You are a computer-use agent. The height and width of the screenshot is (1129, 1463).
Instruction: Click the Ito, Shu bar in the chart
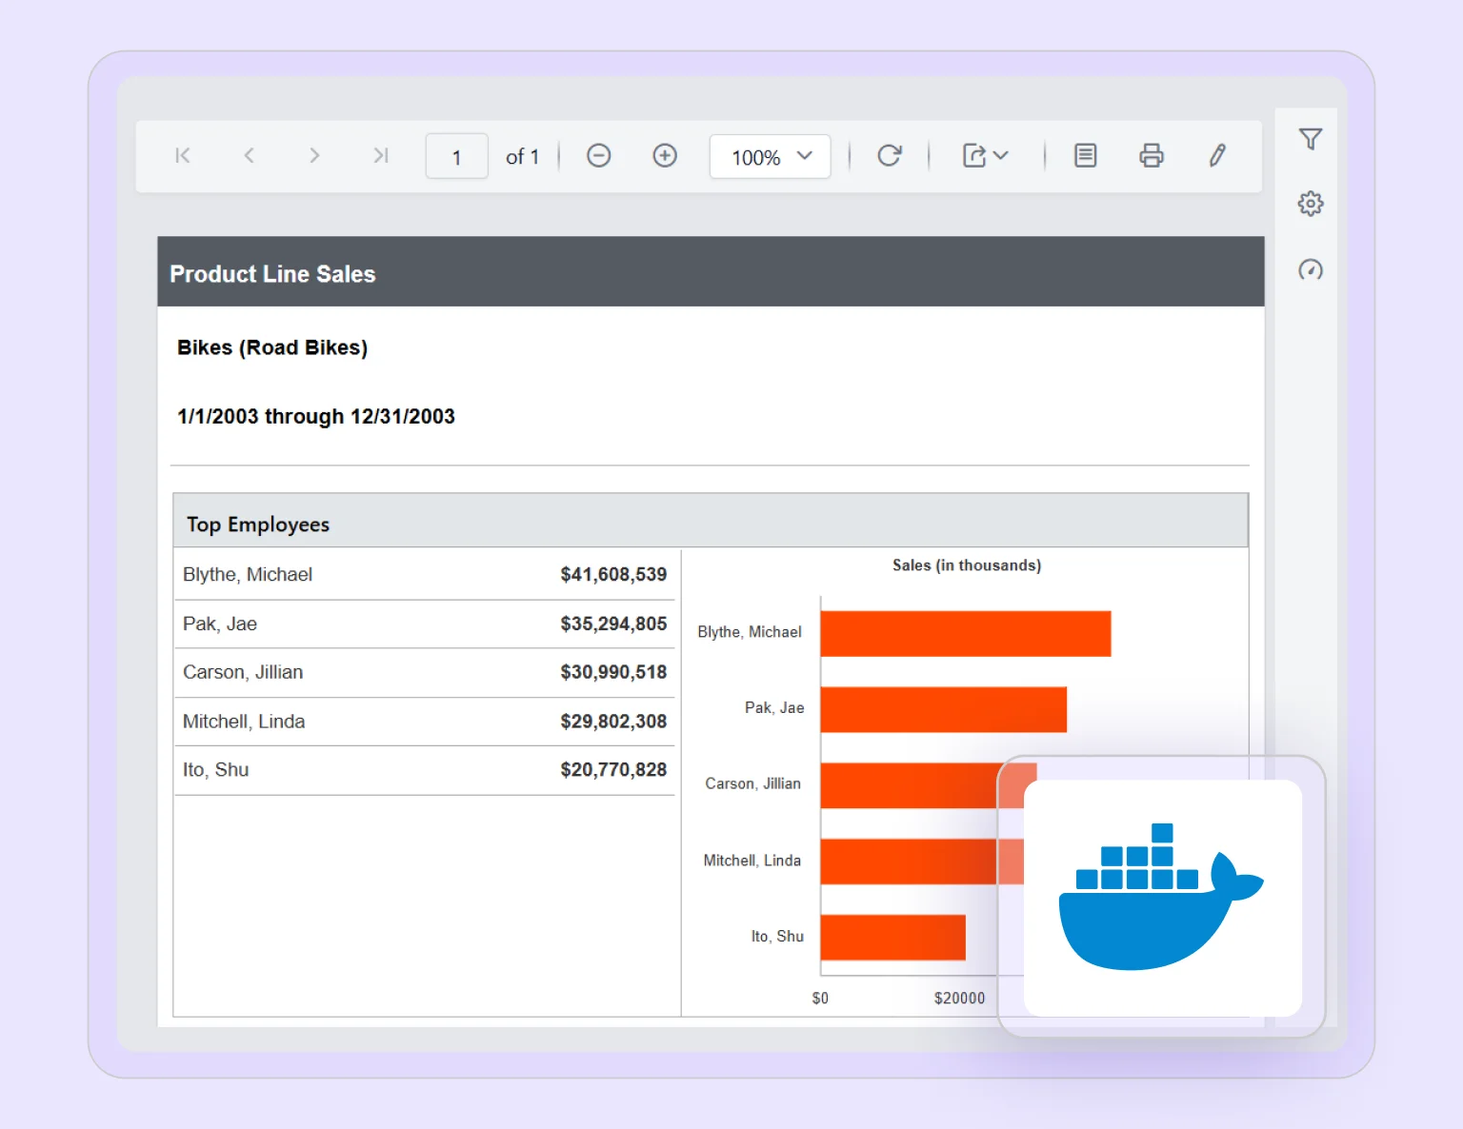click(x=891, y=938)
